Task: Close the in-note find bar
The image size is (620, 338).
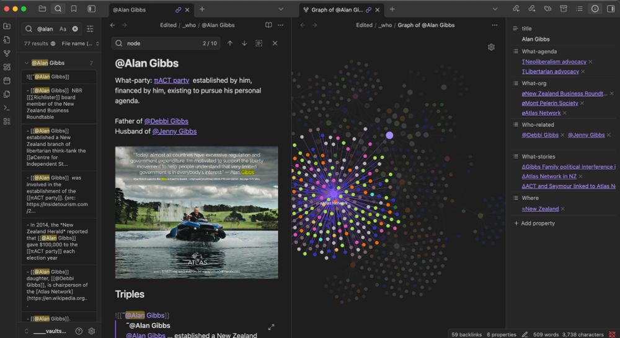Action: 275,43
